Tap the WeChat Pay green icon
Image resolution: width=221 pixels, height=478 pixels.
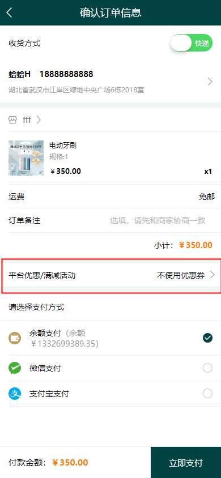tap(15, 368)
